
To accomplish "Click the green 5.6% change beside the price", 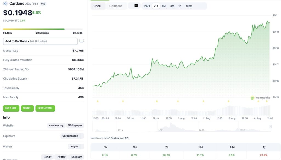I will click(x=36, y=13).
